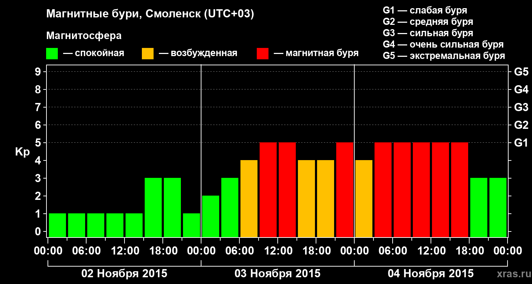Click the only yellow bar on 04 Ноября
This screenshot has width=532, height=284.
(x=364, y=198)
